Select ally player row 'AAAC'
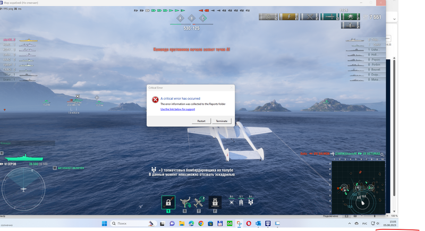This screenshot has height=231, width=425. pyautogui.click(x=19, y=59)
